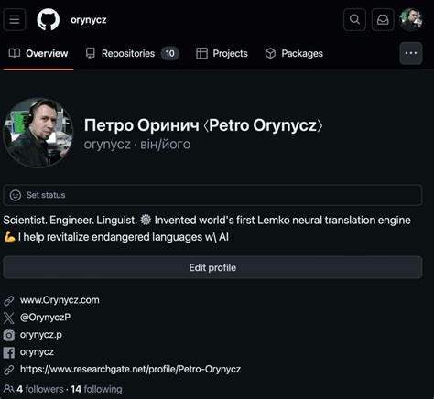Viewport: 434px width, 399px height.
Task: Open the search magnifier button
Action: (354, 20)
